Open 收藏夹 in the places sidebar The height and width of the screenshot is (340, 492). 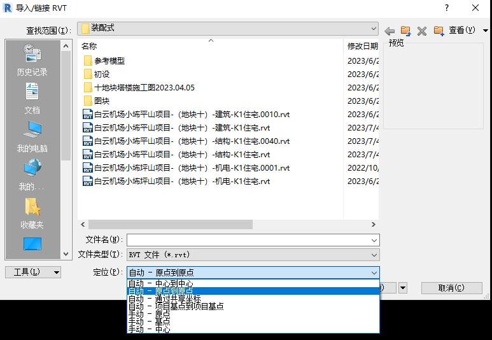(x=32, y=213)
